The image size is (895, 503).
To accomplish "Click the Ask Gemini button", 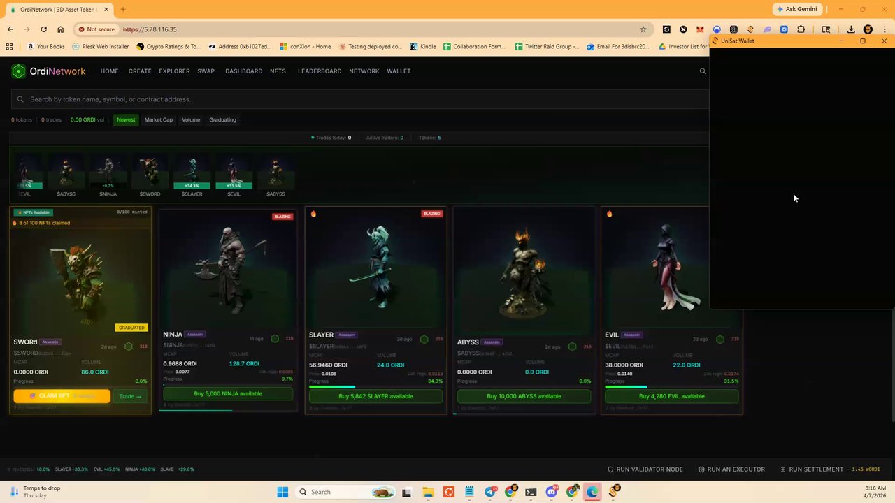I will (x=796, y=9).
